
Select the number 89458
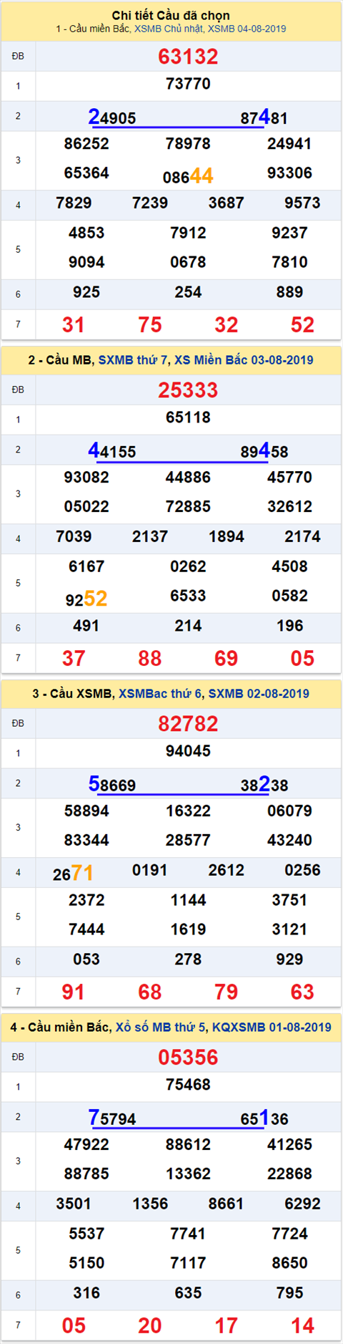264,450
